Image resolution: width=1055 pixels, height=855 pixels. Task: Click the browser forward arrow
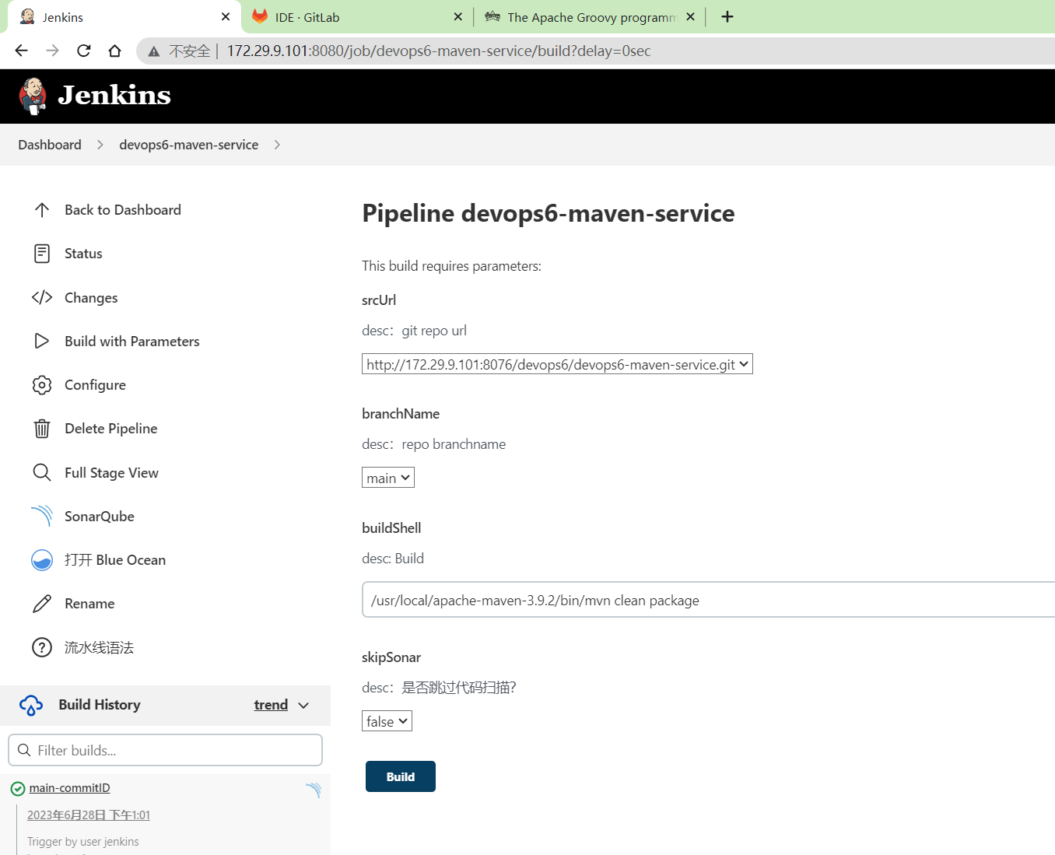tap(52, 51)
